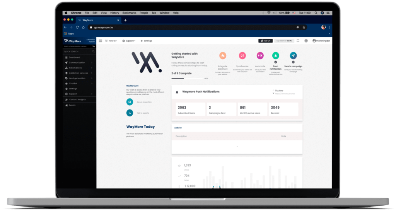Open macOS Spotlight search icon
The width and height of the screenshot is (396, 212).
click(x=316, y=13)
